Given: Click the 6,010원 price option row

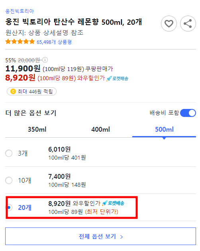Looking at the screenshot, I should point(100,153).
